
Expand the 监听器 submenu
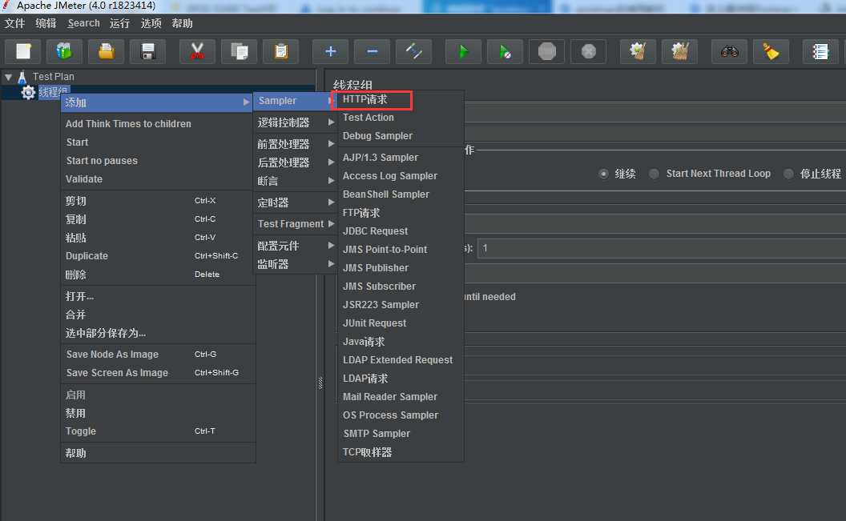tap(295, 264)
